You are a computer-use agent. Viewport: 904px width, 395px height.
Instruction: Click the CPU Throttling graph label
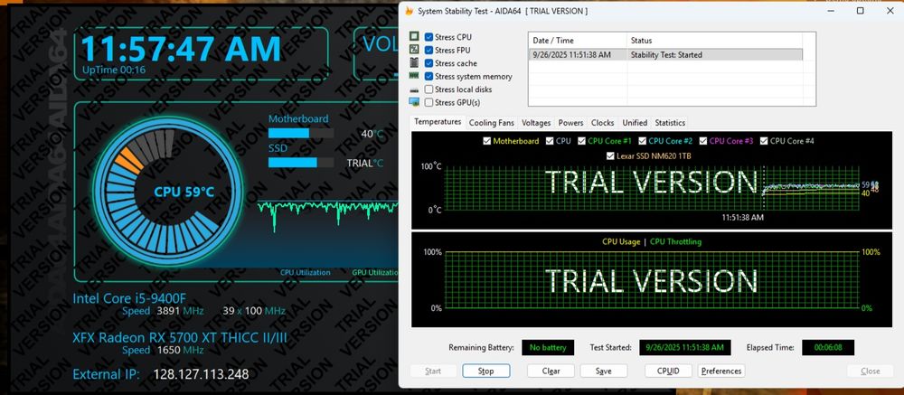(x=675, y=241)
